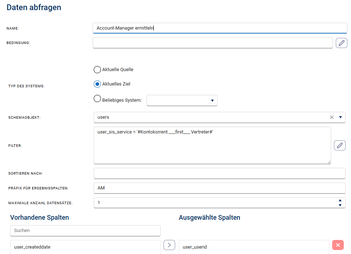Move column to selected with arrow button
The height and width of the screenshot is (254, 351).
tap(169, 245)
